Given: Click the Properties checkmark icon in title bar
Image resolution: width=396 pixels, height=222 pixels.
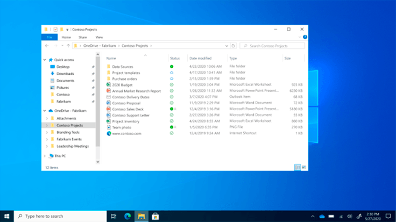Looking at the screenshot, I should click(55, 30).
